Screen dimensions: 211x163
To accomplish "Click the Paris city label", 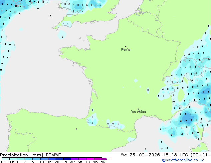I will coord(126,49).
